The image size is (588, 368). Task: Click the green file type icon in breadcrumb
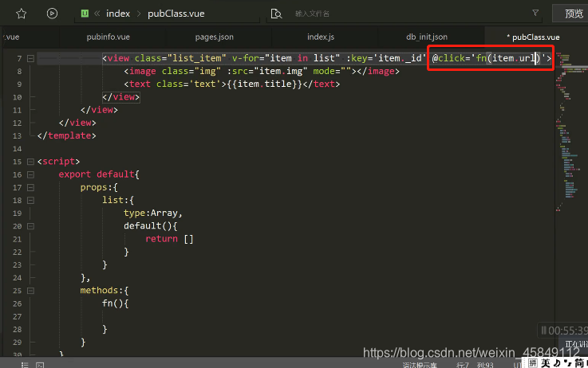pos(85,14)
